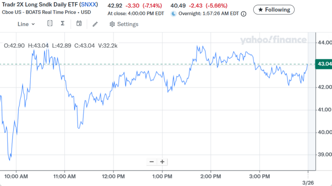Open the Line chart type dropdown
The image size is (332, 186).
coord(26,24)
